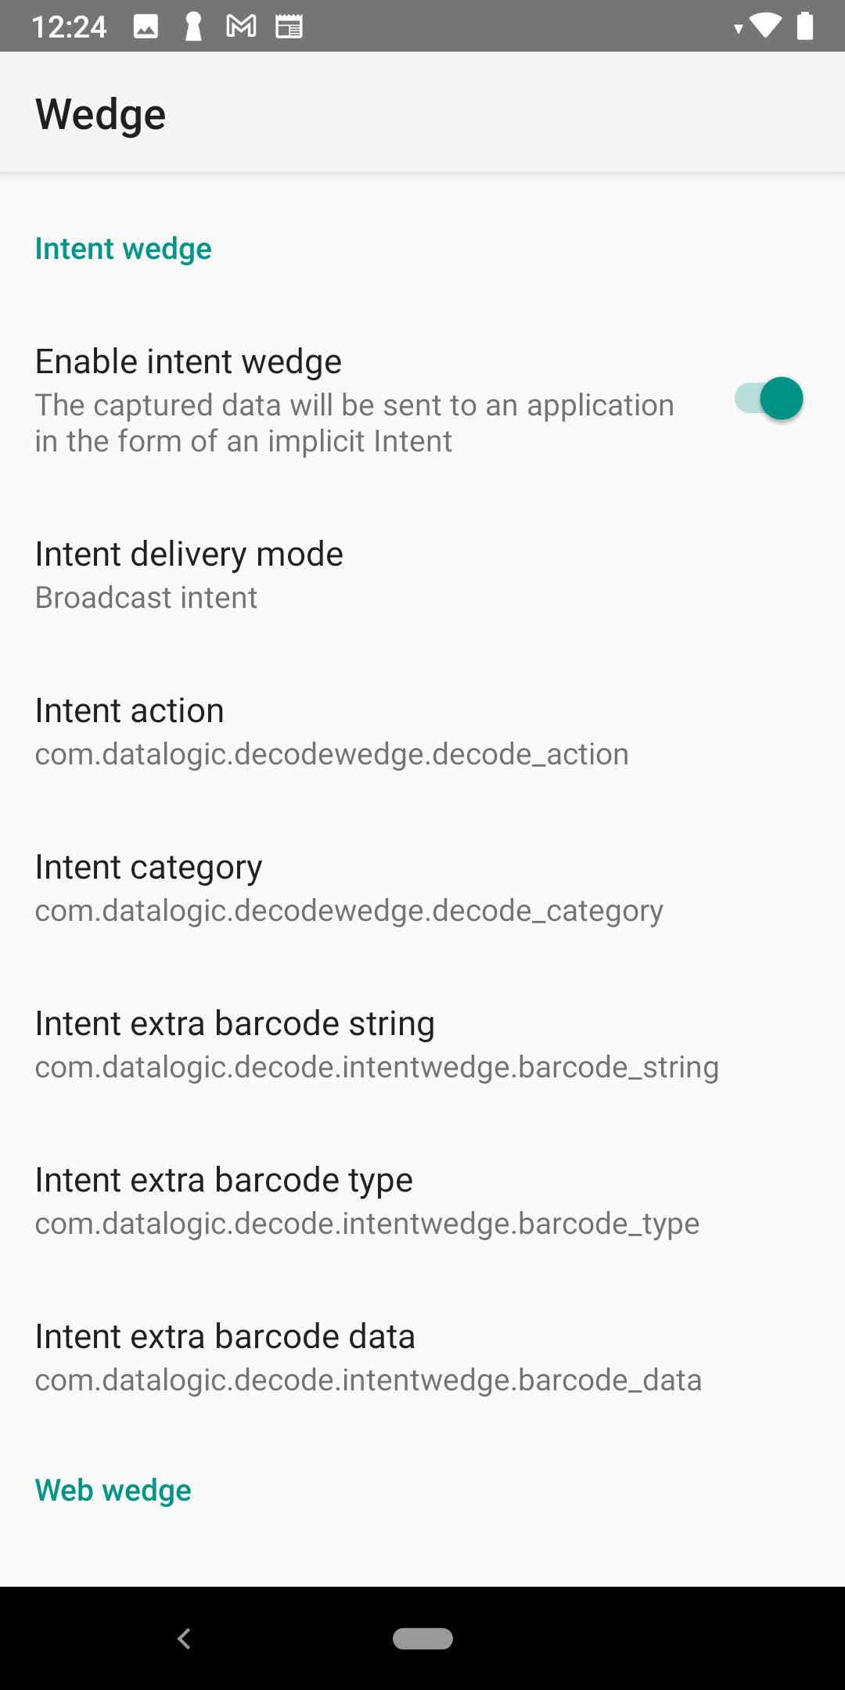
Task: Tap the image notification icon in status bar
Action: (x=146, y=27)
